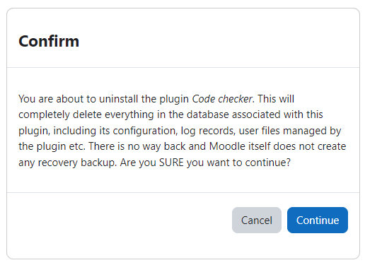The image size is (365, 265).
Task: Click the phrase user files
Action: pos(259,131)
